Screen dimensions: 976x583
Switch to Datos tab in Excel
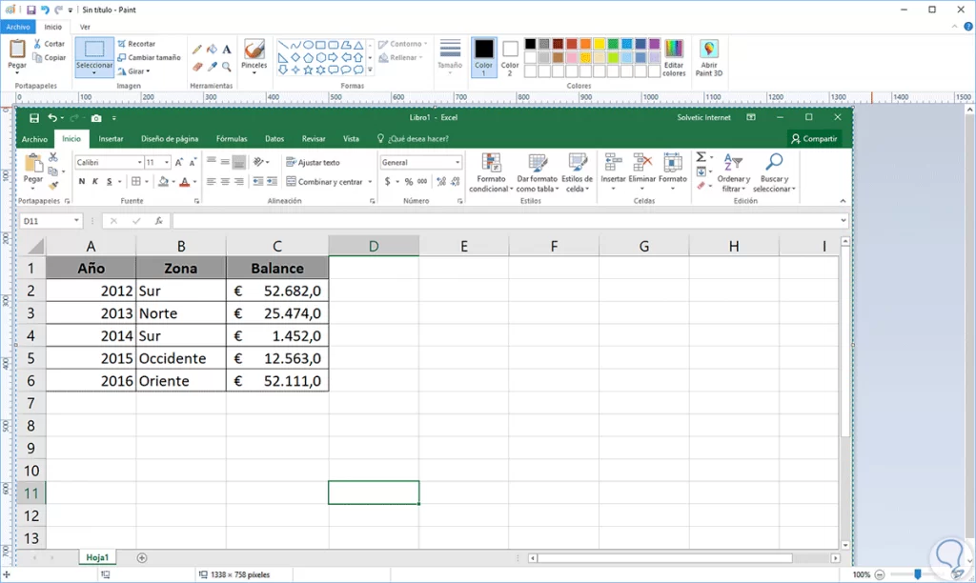[274, 139]
